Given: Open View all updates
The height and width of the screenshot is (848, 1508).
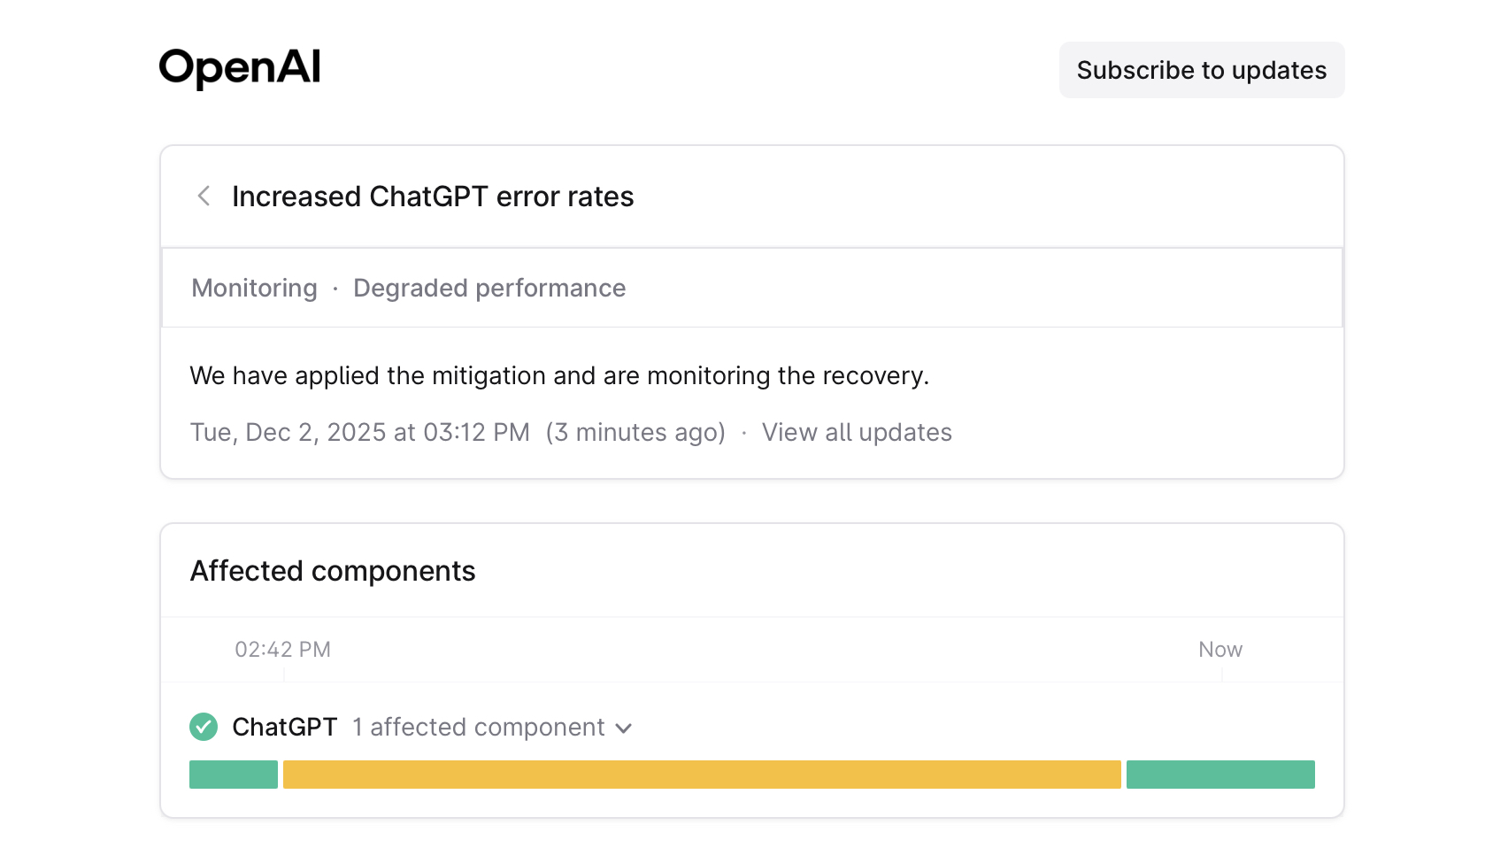Looking at the screenshot, I should (856, 432).
